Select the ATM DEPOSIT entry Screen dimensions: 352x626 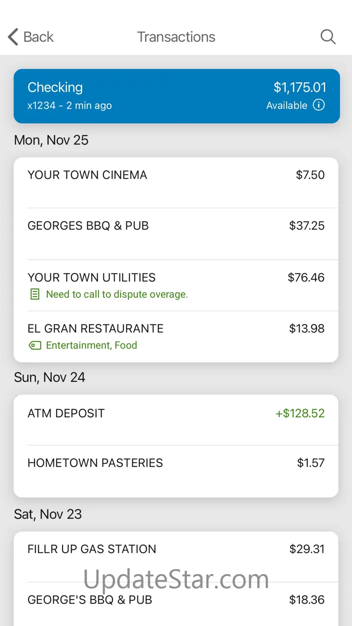(x=176, y=420)
